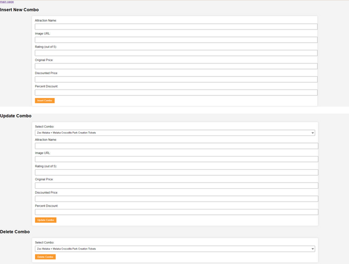Focus Discounted Price field in Update Combo
The width and height of the screenshot is (349, 264).
pos(176,199)
